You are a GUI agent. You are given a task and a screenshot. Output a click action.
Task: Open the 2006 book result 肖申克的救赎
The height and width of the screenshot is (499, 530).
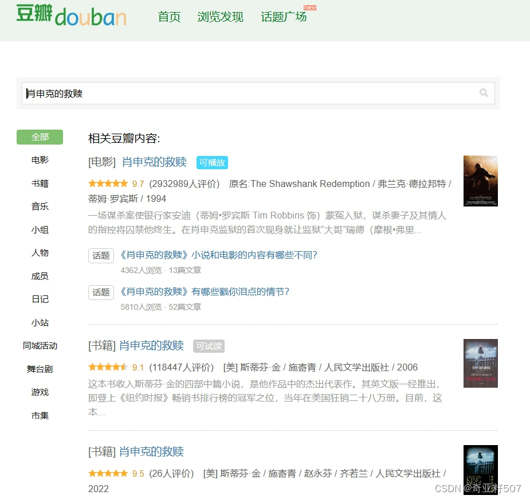[x=151, y=345]
